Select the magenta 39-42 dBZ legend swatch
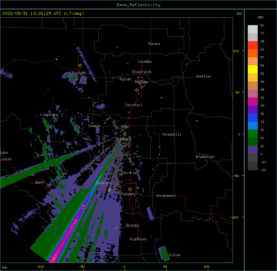Viewport: 277px width, 271px height. coord(253,101)
